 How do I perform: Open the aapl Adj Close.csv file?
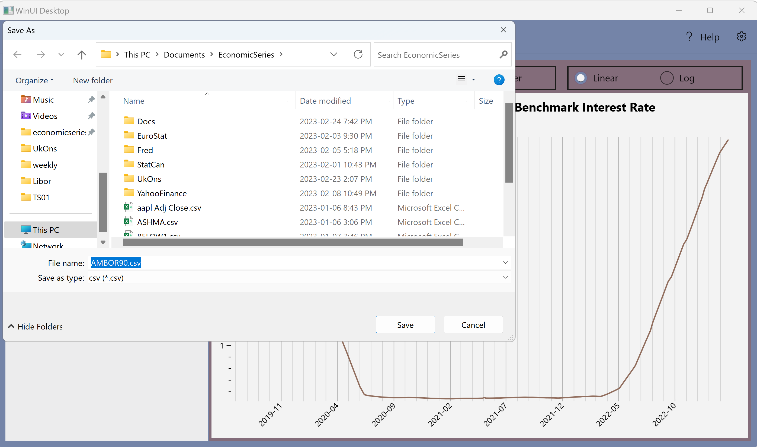coord(169,208)
